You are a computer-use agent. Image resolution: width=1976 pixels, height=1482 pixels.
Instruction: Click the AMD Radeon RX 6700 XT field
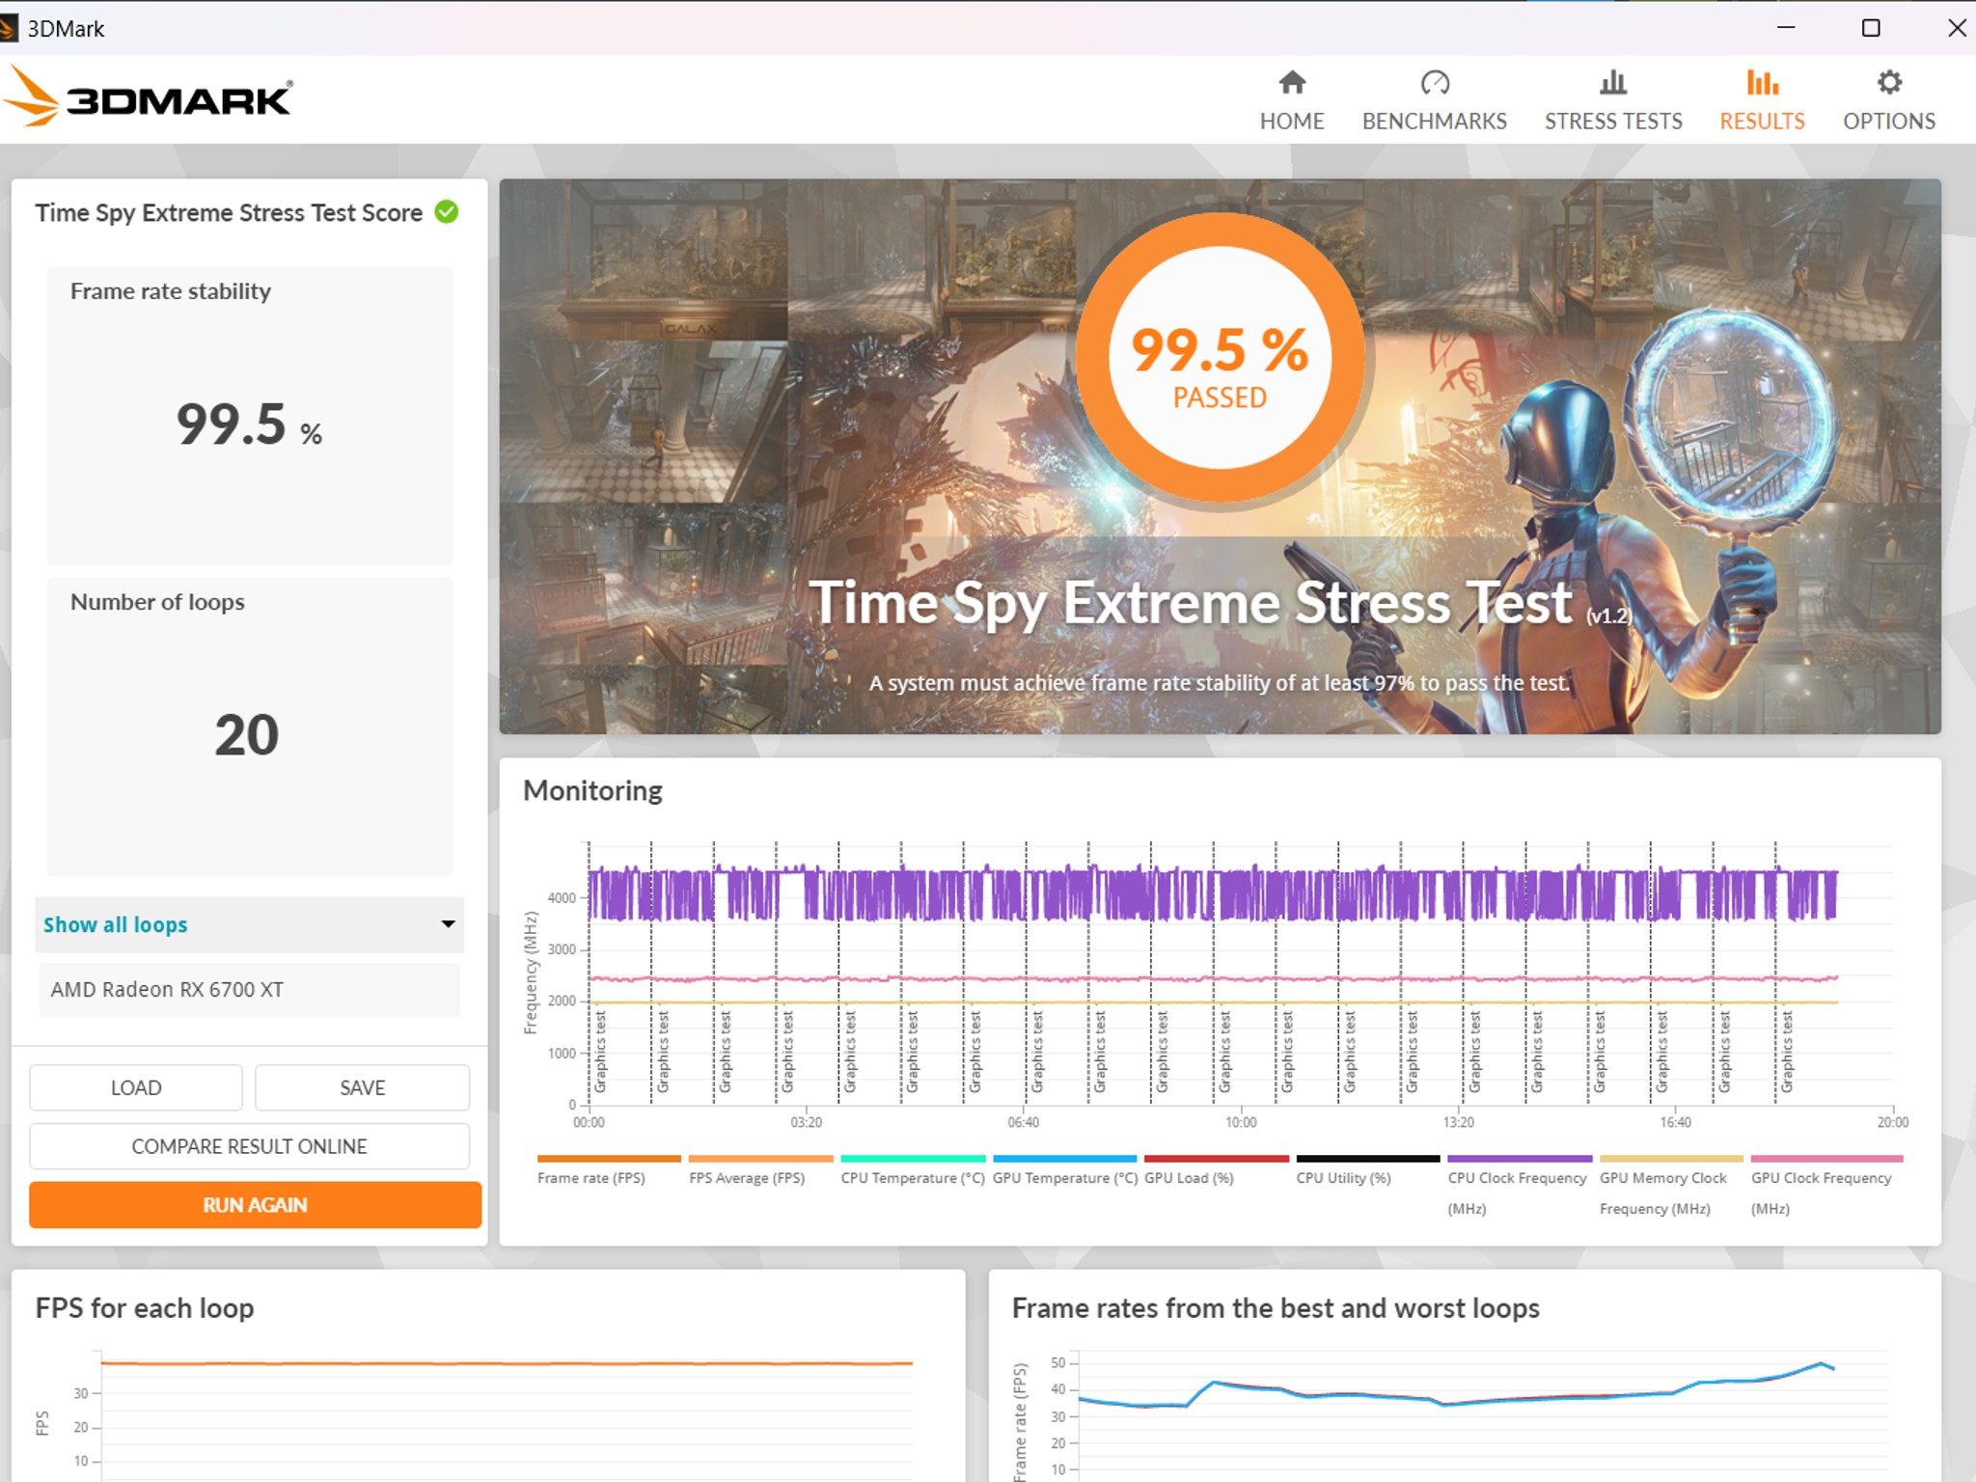coord(249,989)
